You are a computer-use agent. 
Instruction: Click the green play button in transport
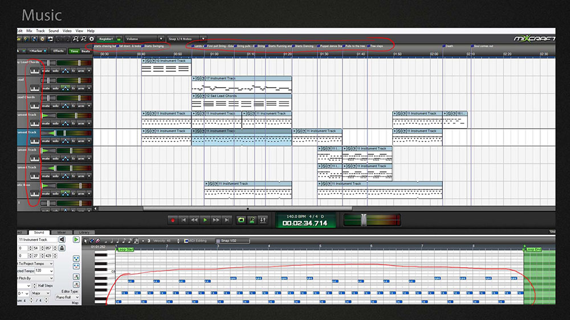pyautogui.click(x=205, y=220)
